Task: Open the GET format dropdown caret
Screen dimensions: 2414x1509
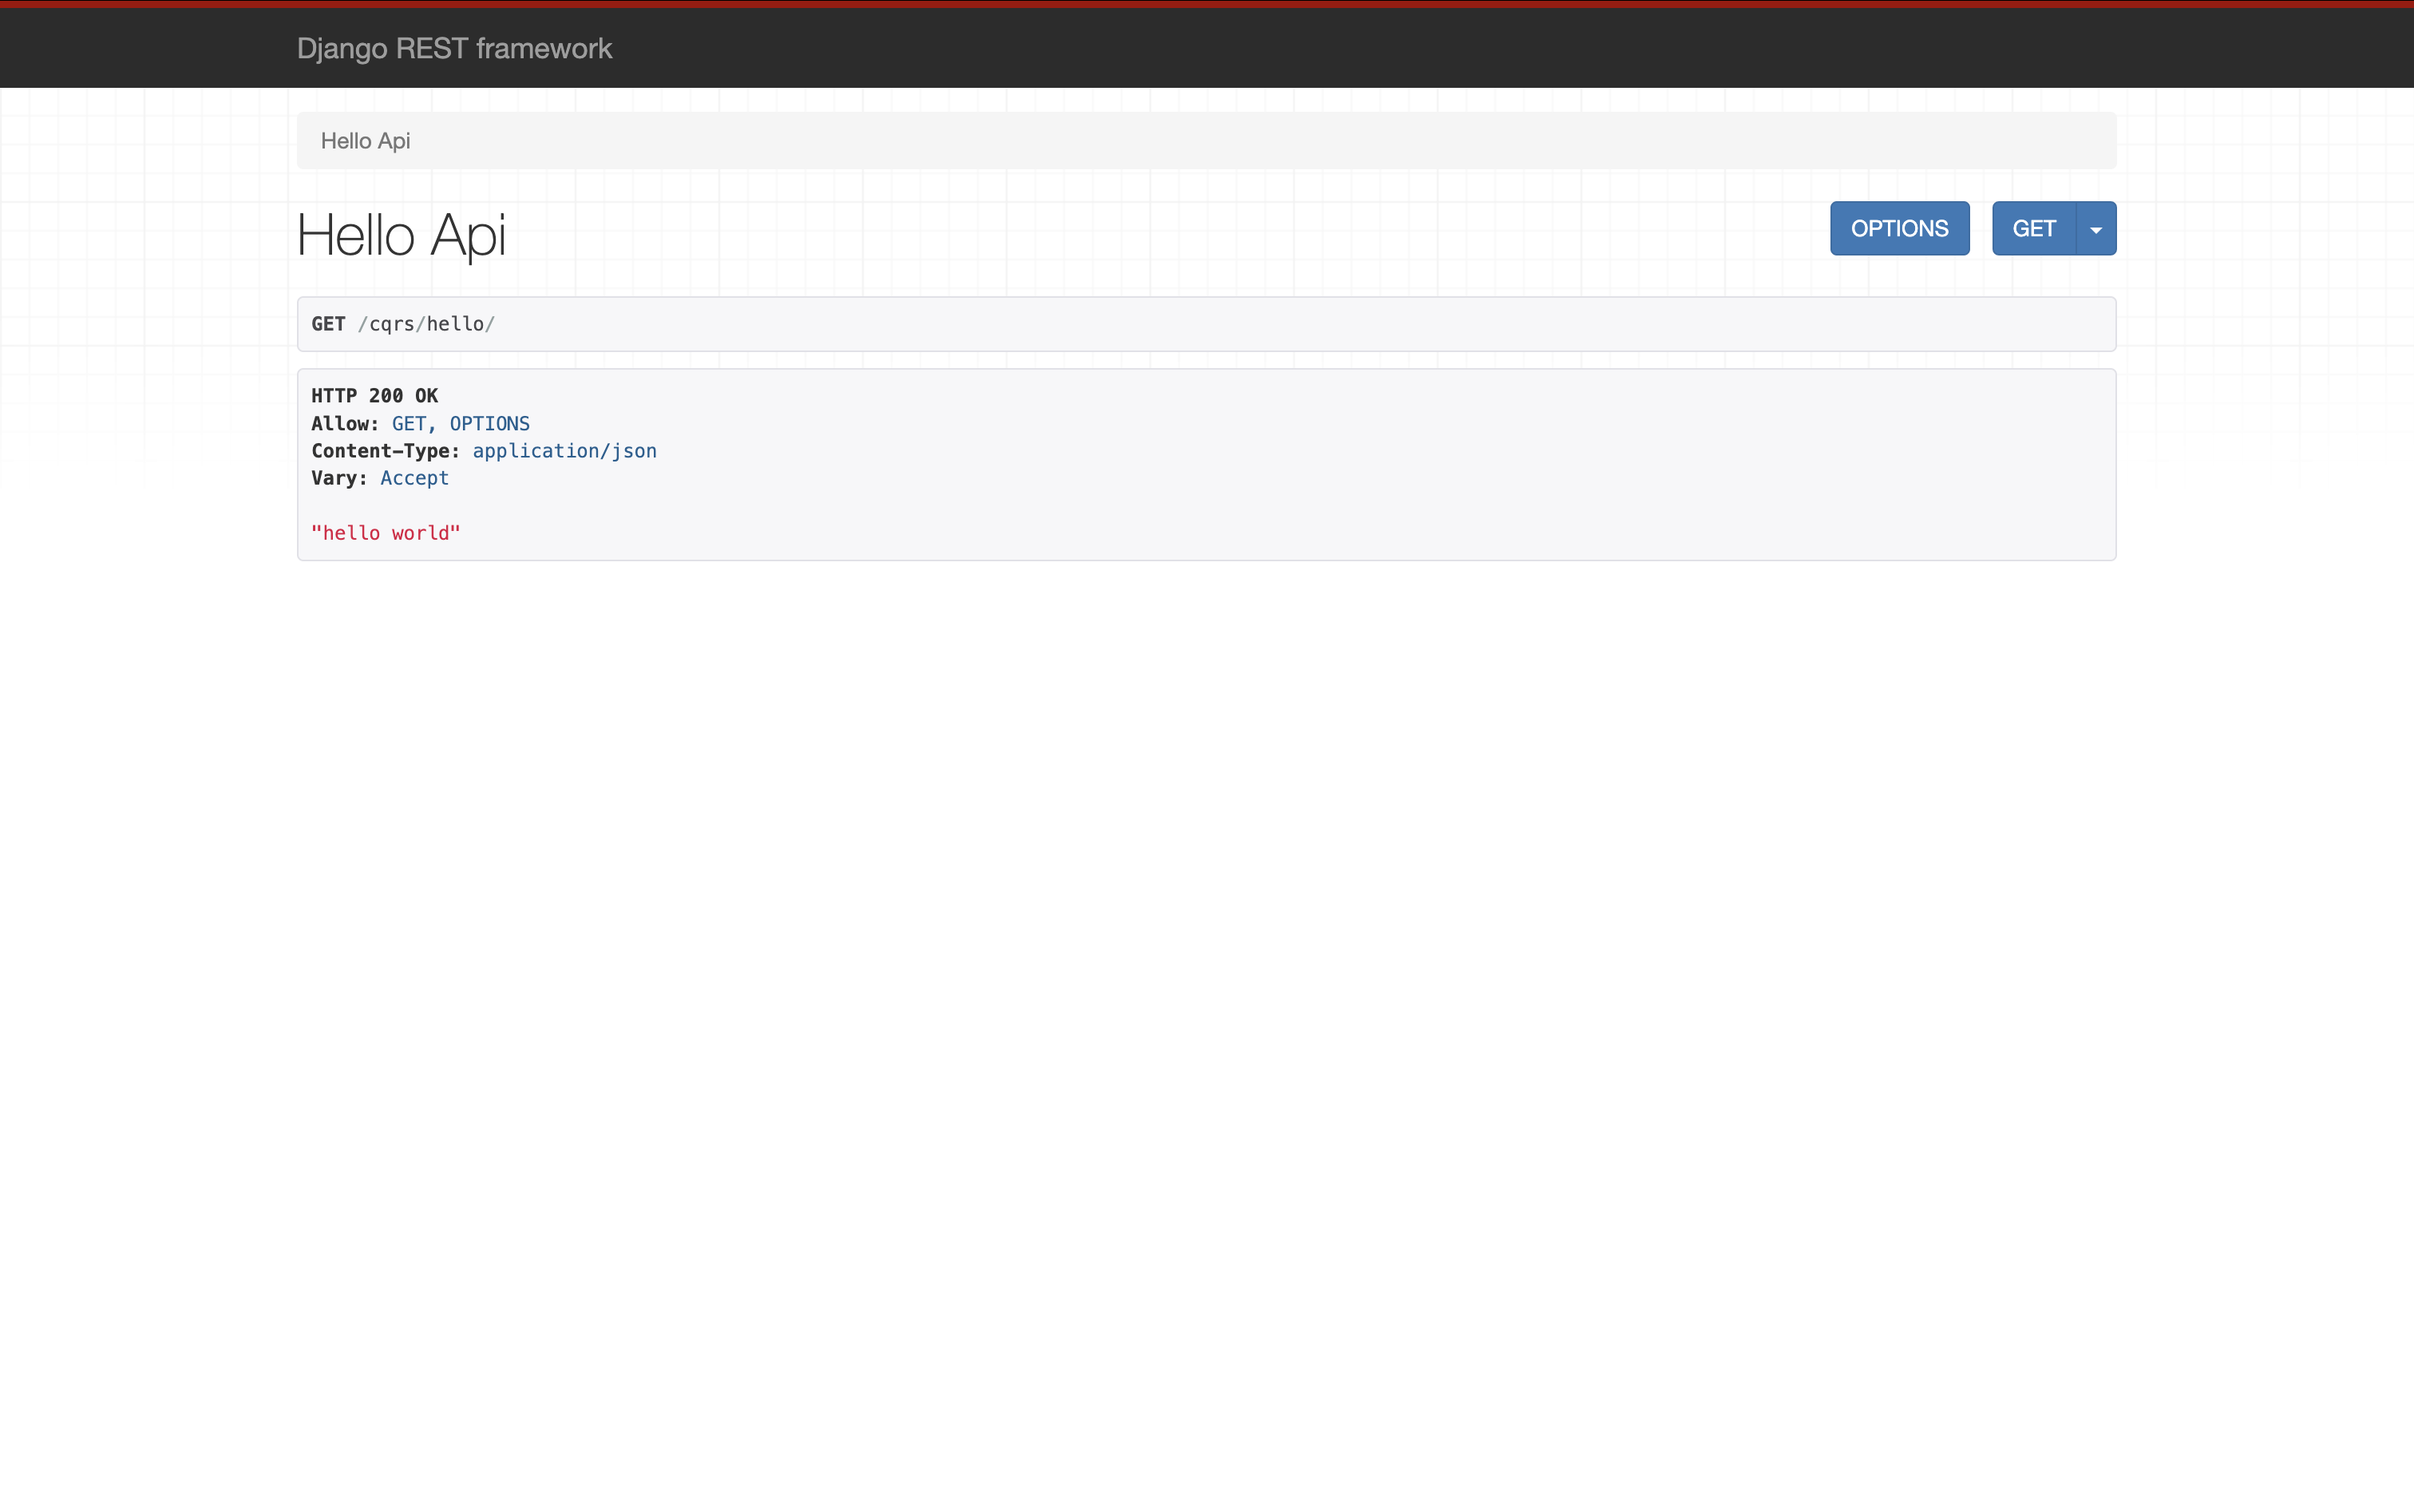Action: (x=2095, y=228)
